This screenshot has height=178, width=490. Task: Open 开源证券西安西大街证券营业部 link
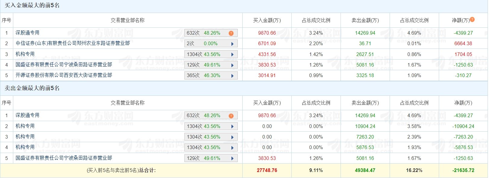(x=64, y=75)
